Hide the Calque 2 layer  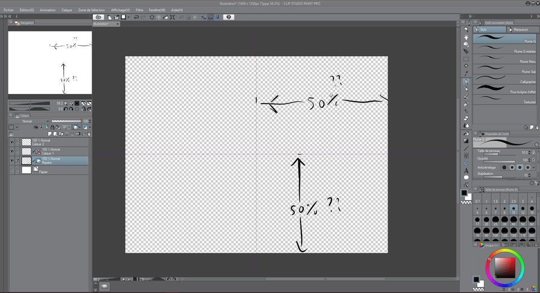12,142
